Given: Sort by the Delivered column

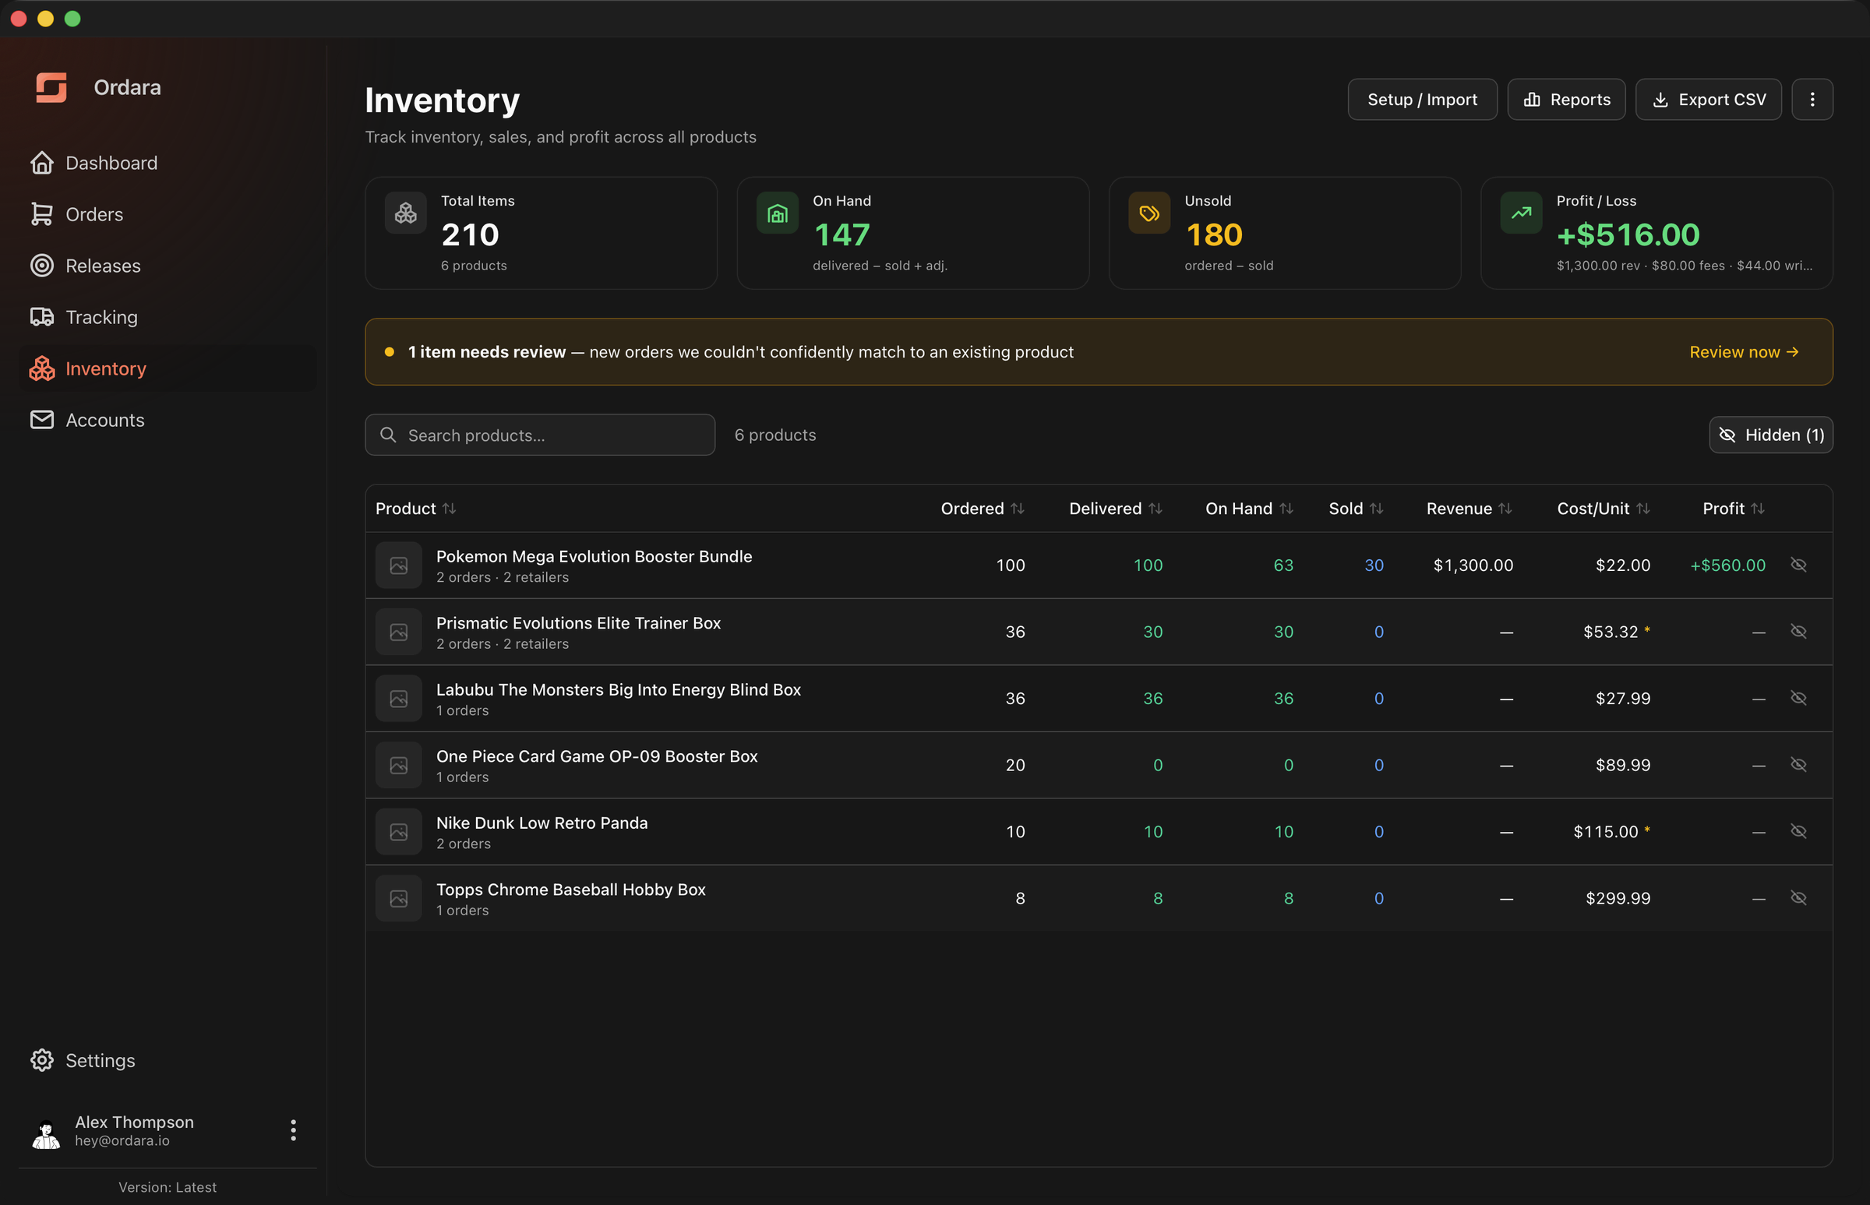Looking at the screenshot, I should [x=1116, y=509].
